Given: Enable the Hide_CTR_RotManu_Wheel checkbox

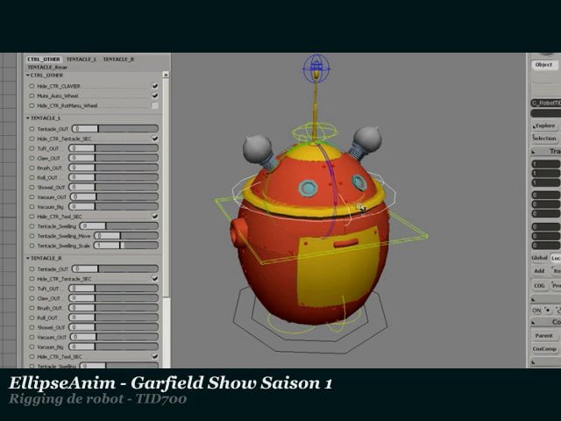Looking at the screenshot, I should (155, 105).
